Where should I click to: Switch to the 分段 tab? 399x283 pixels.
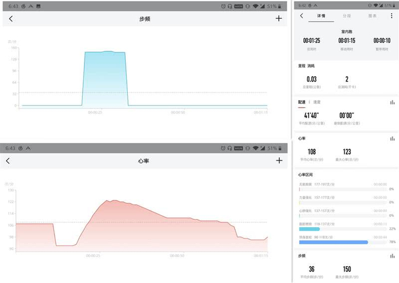click(347, 16)
